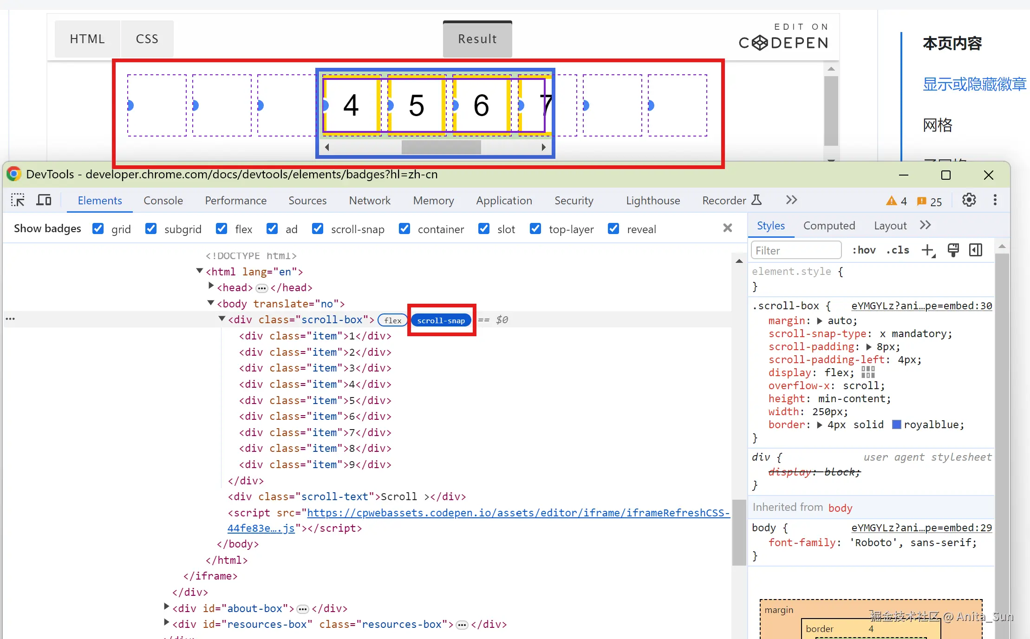Expand the resources-box div node

coord(167,622)
